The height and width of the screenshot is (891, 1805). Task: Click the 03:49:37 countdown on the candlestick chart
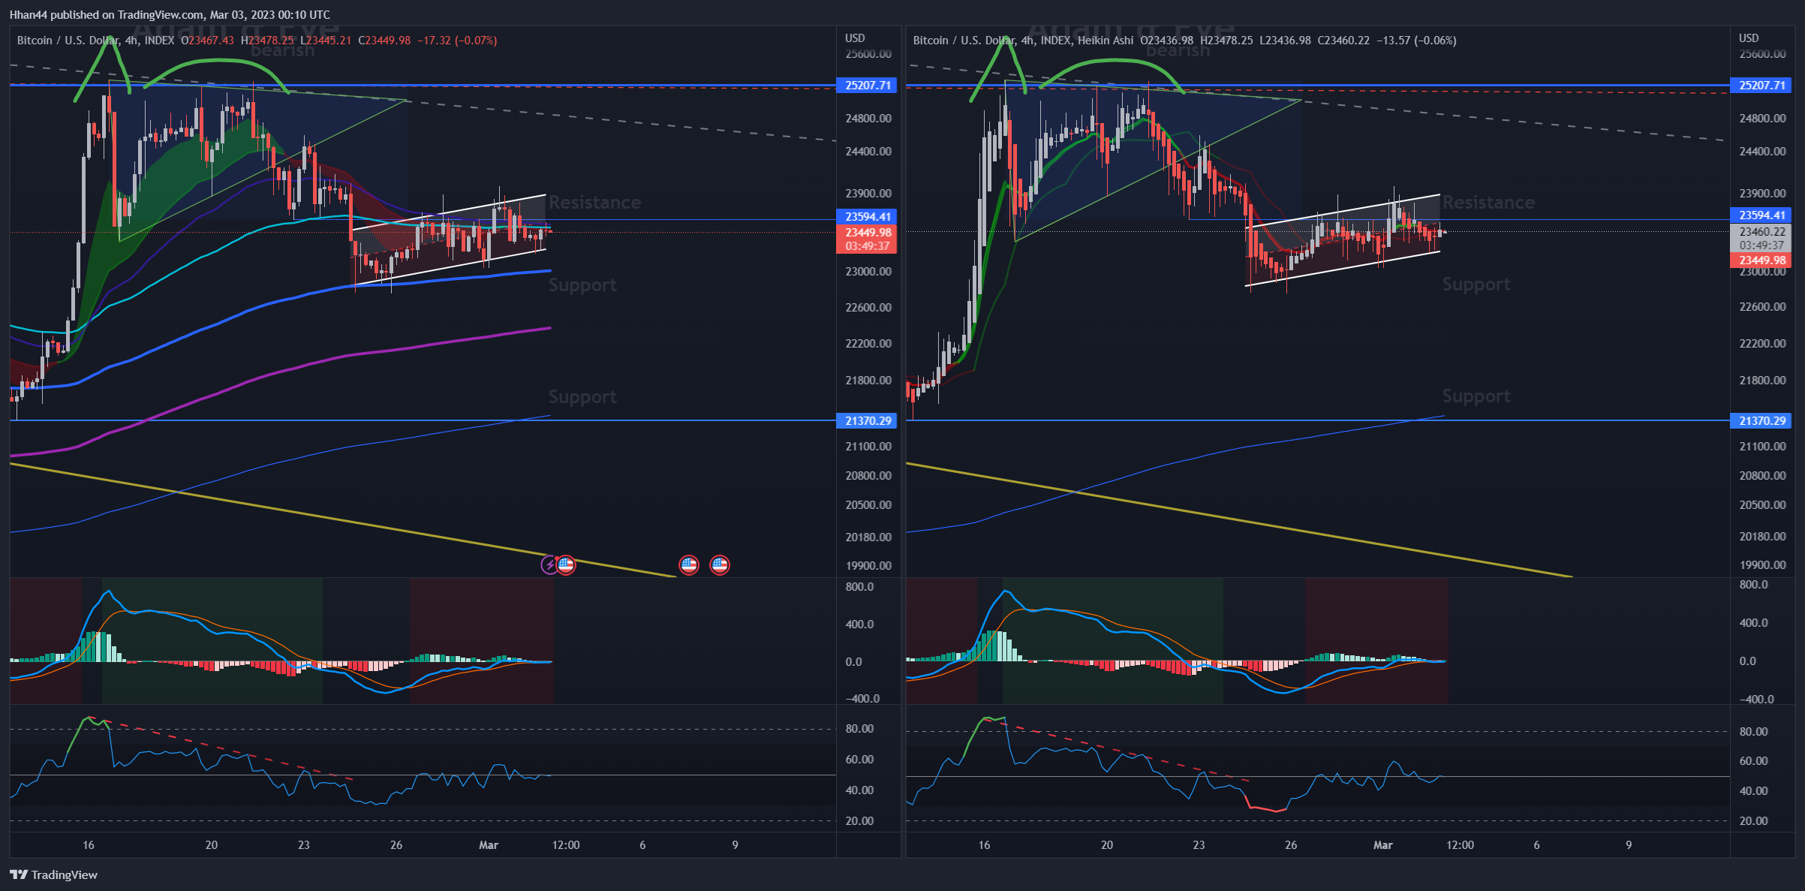(868, 246)
